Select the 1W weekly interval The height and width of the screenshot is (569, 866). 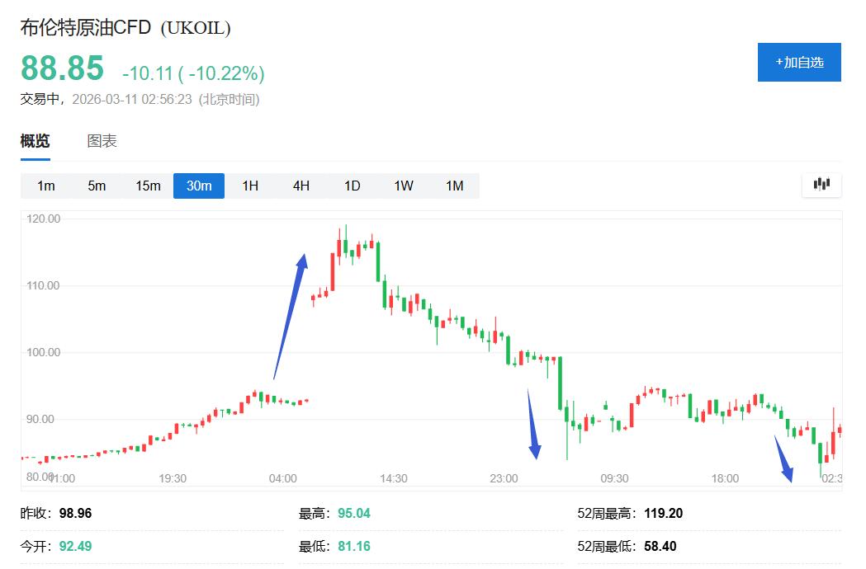[x=404, y=186]
